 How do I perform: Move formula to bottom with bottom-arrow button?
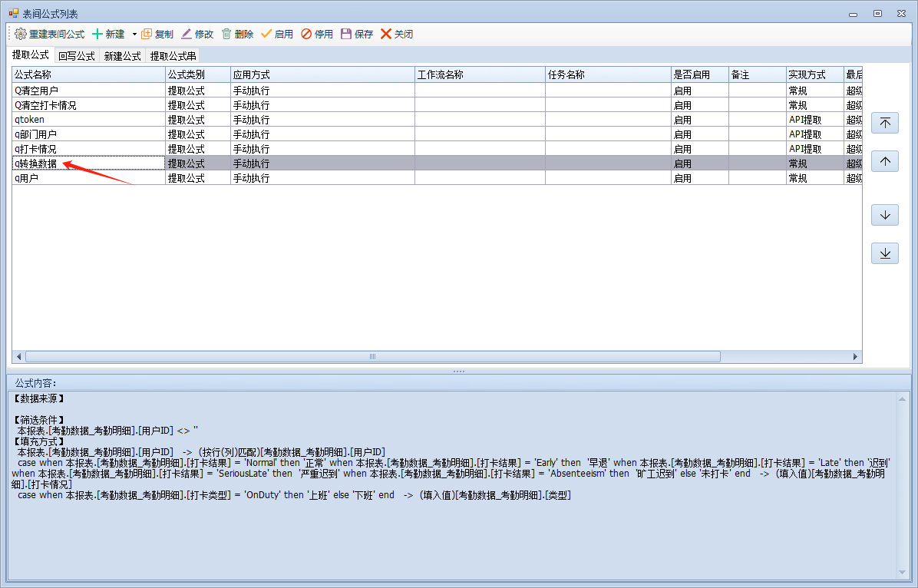click(x=884, y=253)
